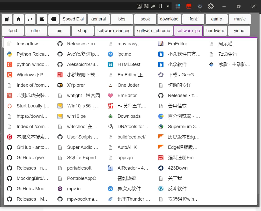Click the 423Down bookmark
This screenshot has width=261, height=211.
tap(178, 168)
